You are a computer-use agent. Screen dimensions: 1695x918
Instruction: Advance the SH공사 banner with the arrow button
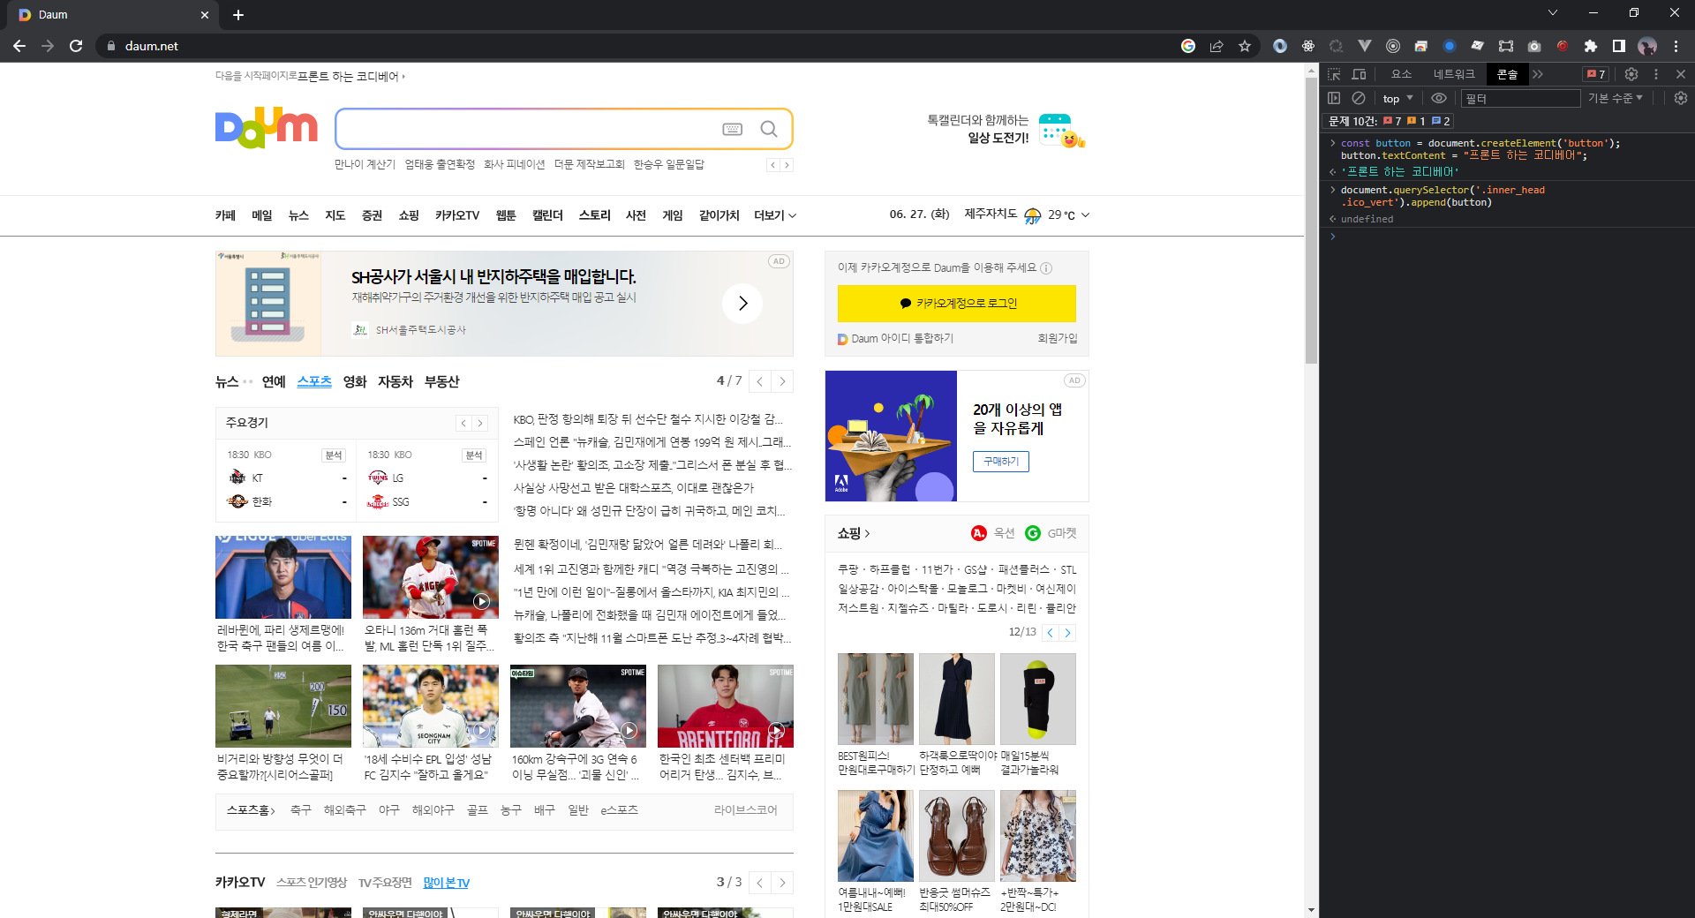pyautogui.click(x=742, y=304)
